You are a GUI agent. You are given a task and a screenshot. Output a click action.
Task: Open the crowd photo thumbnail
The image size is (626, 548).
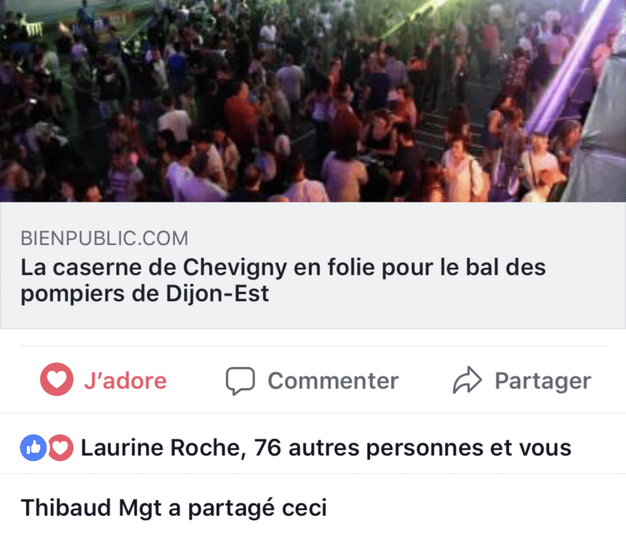click(x=313, y=100)
